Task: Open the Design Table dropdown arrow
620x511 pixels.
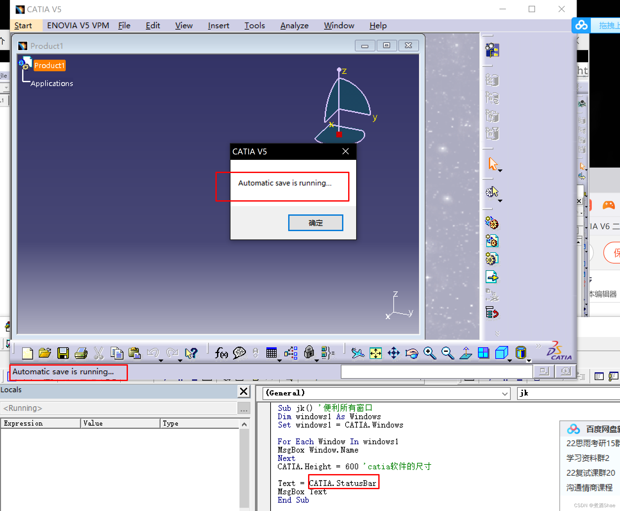Action: tap(280, 361)
